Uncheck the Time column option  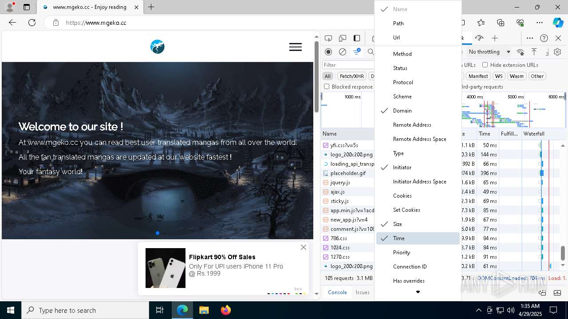418,238
